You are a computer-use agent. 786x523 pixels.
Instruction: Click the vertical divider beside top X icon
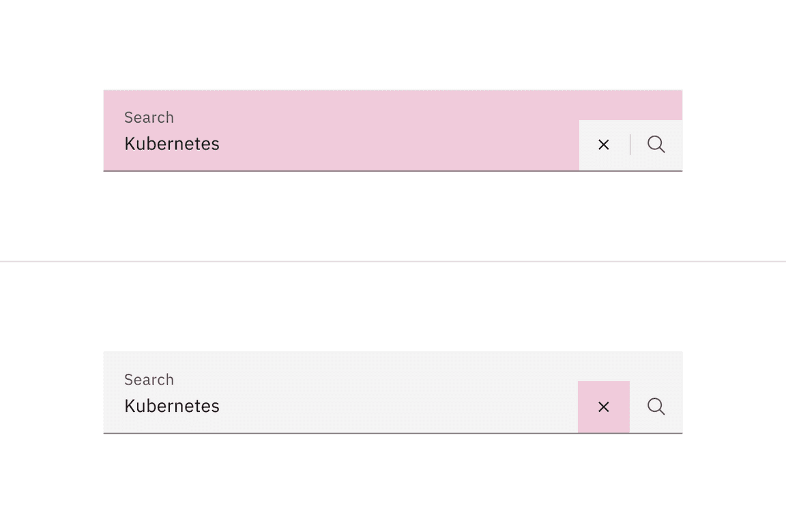pos(630,145)
